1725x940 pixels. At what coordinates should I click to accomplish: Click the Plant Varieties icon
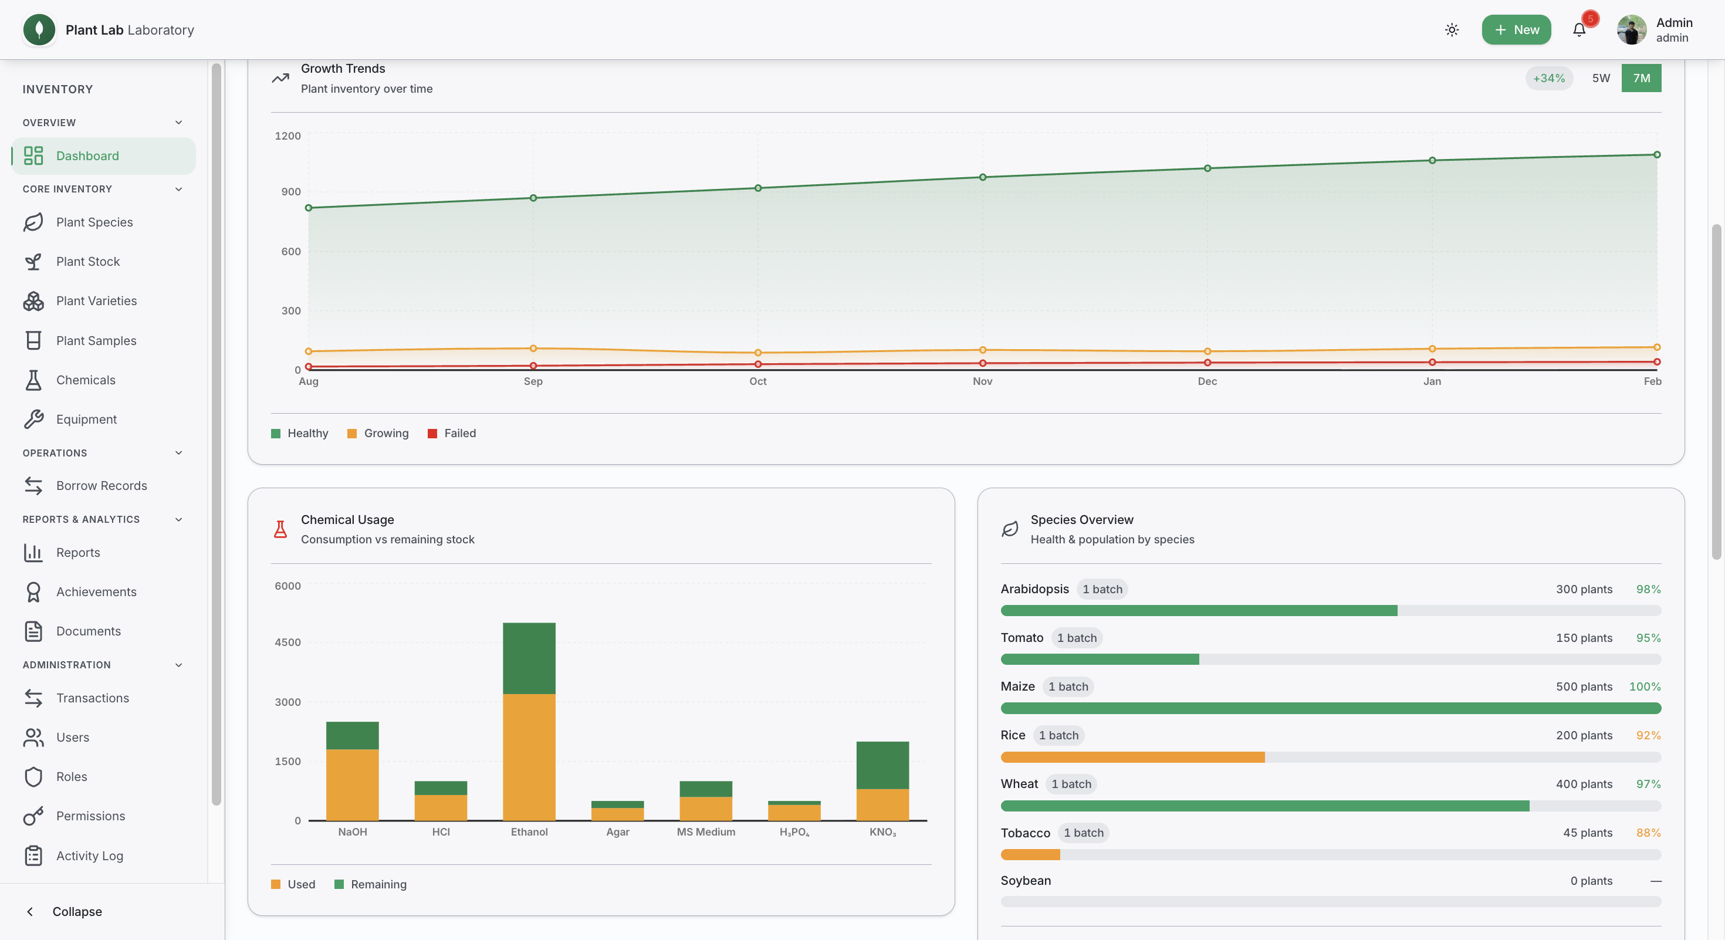[x=33, y=301]
